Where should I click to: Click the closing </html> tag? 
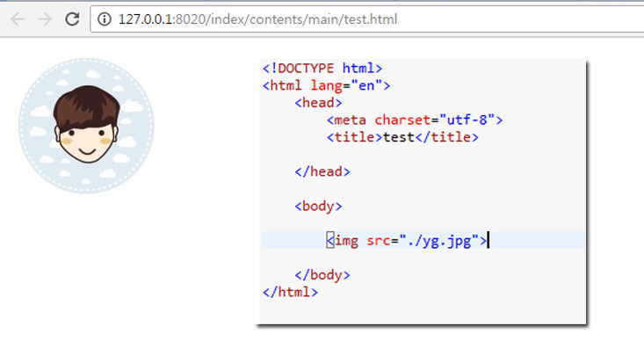(x=290, y=293)
